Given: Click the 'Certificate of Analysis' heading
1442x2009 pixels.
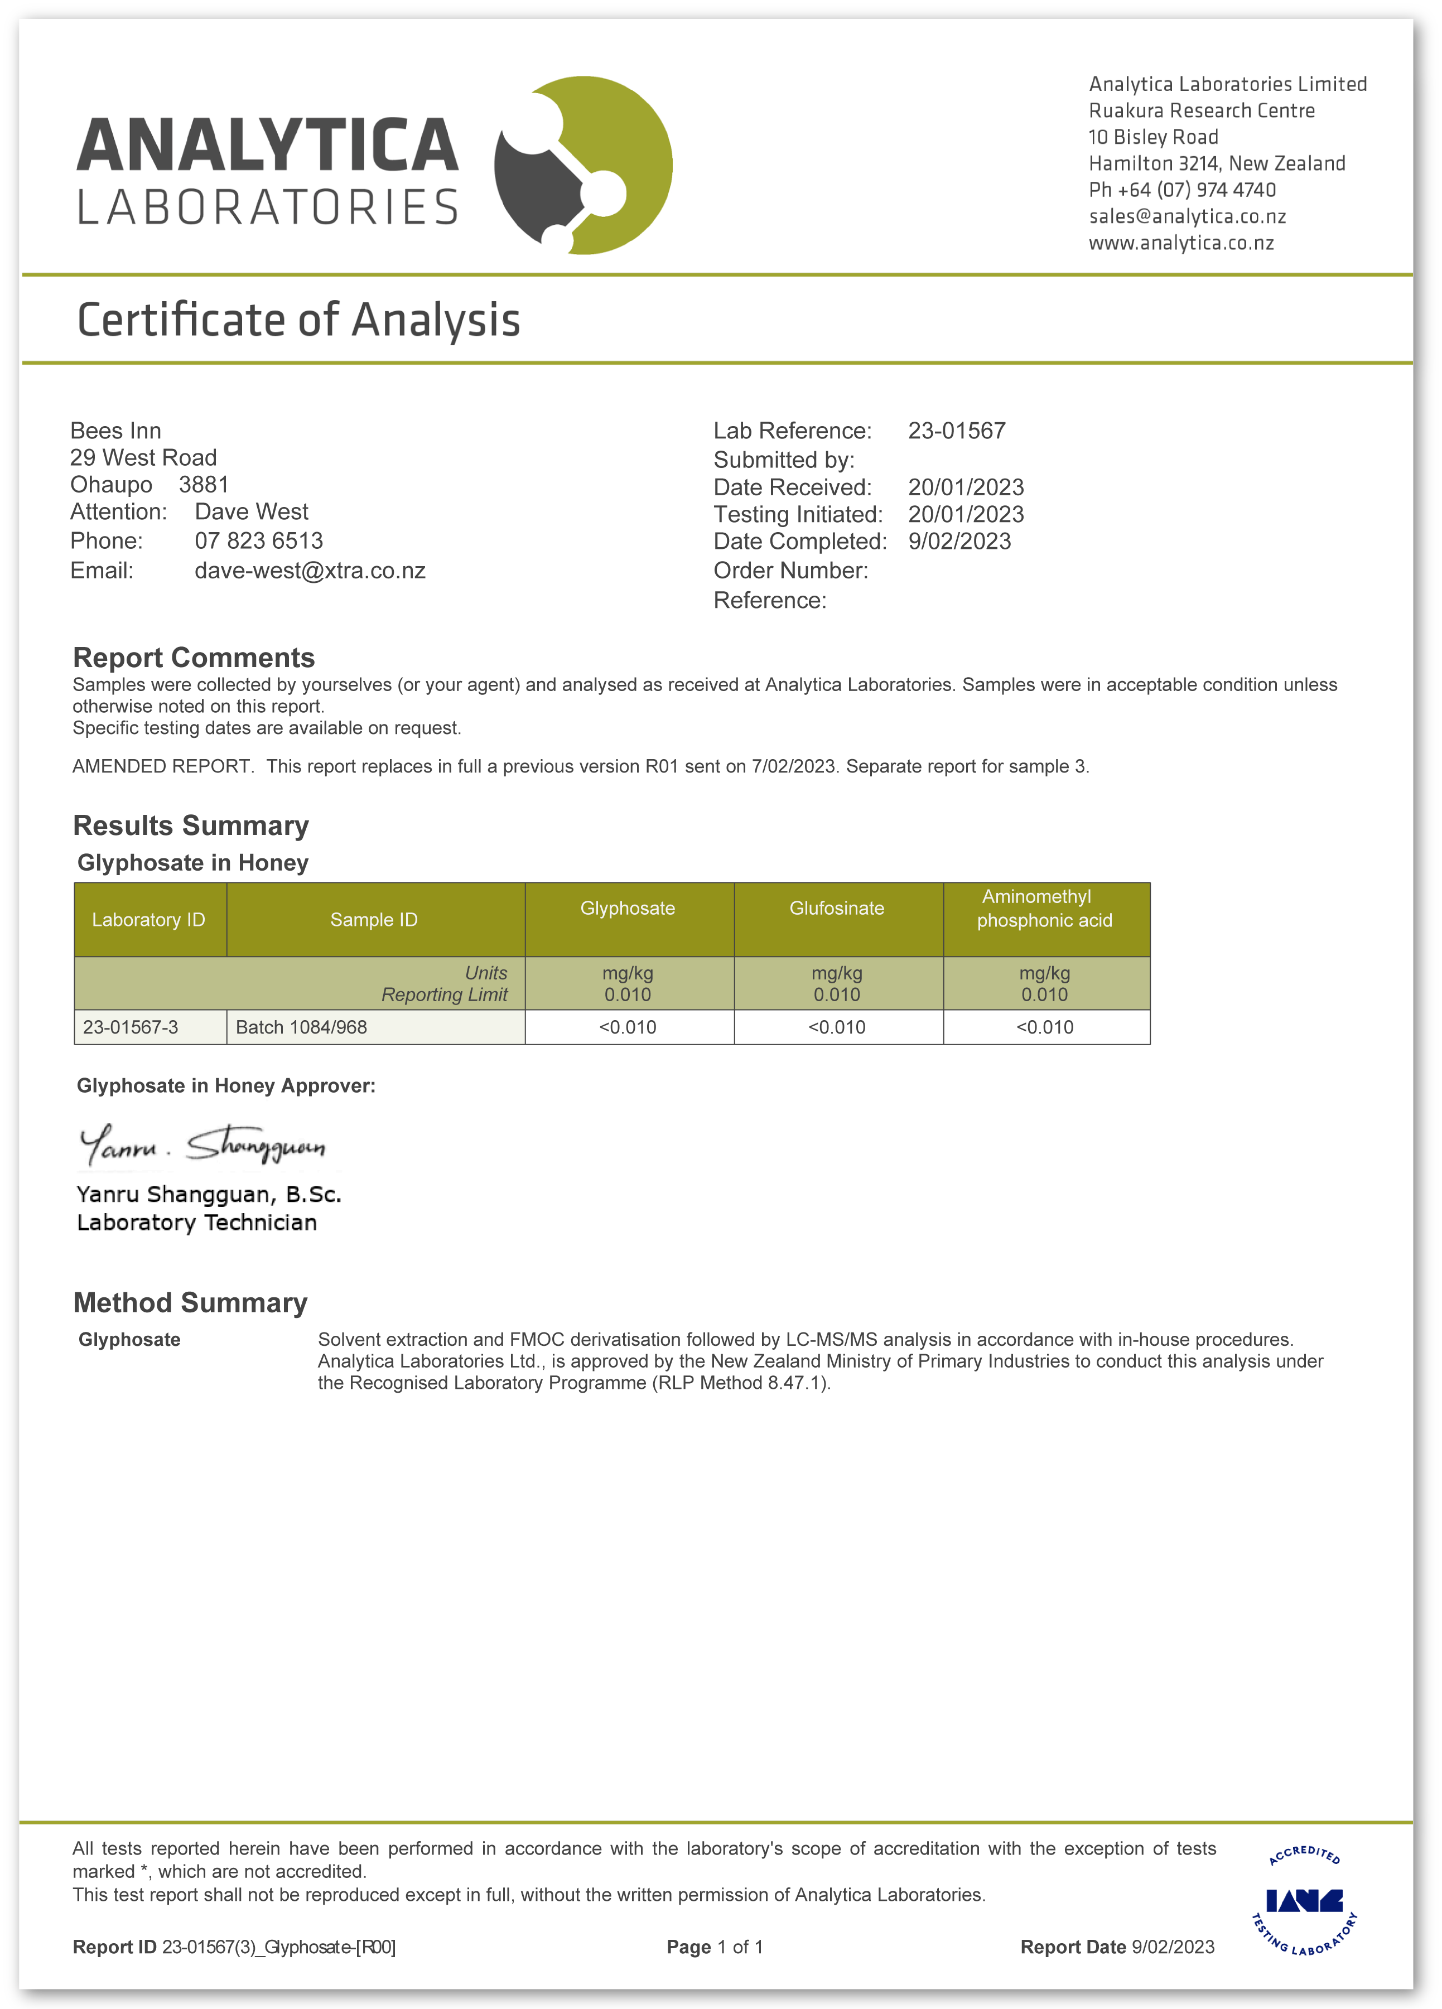Looking at the screenshot, I should (x=298, y=321).
